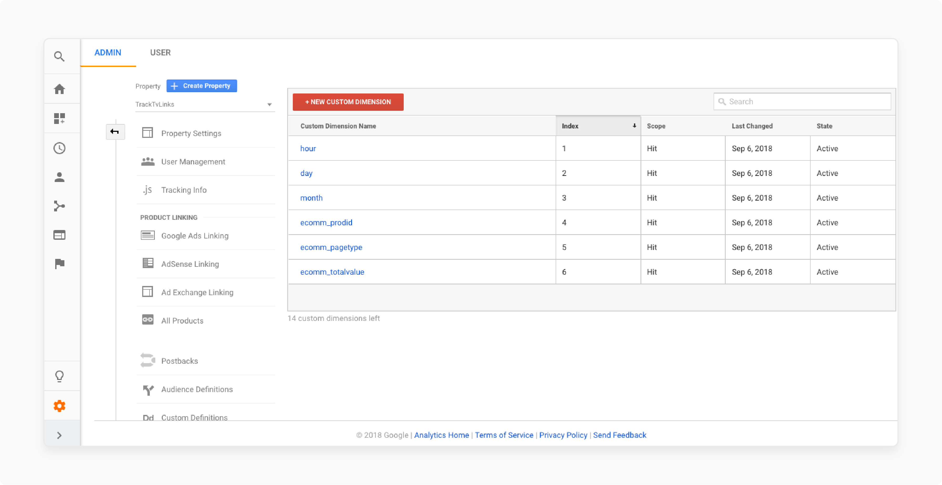Screen dimensions: 942x485
Task: Click New Custom Dimension button
Action: (x=348, y=102)
